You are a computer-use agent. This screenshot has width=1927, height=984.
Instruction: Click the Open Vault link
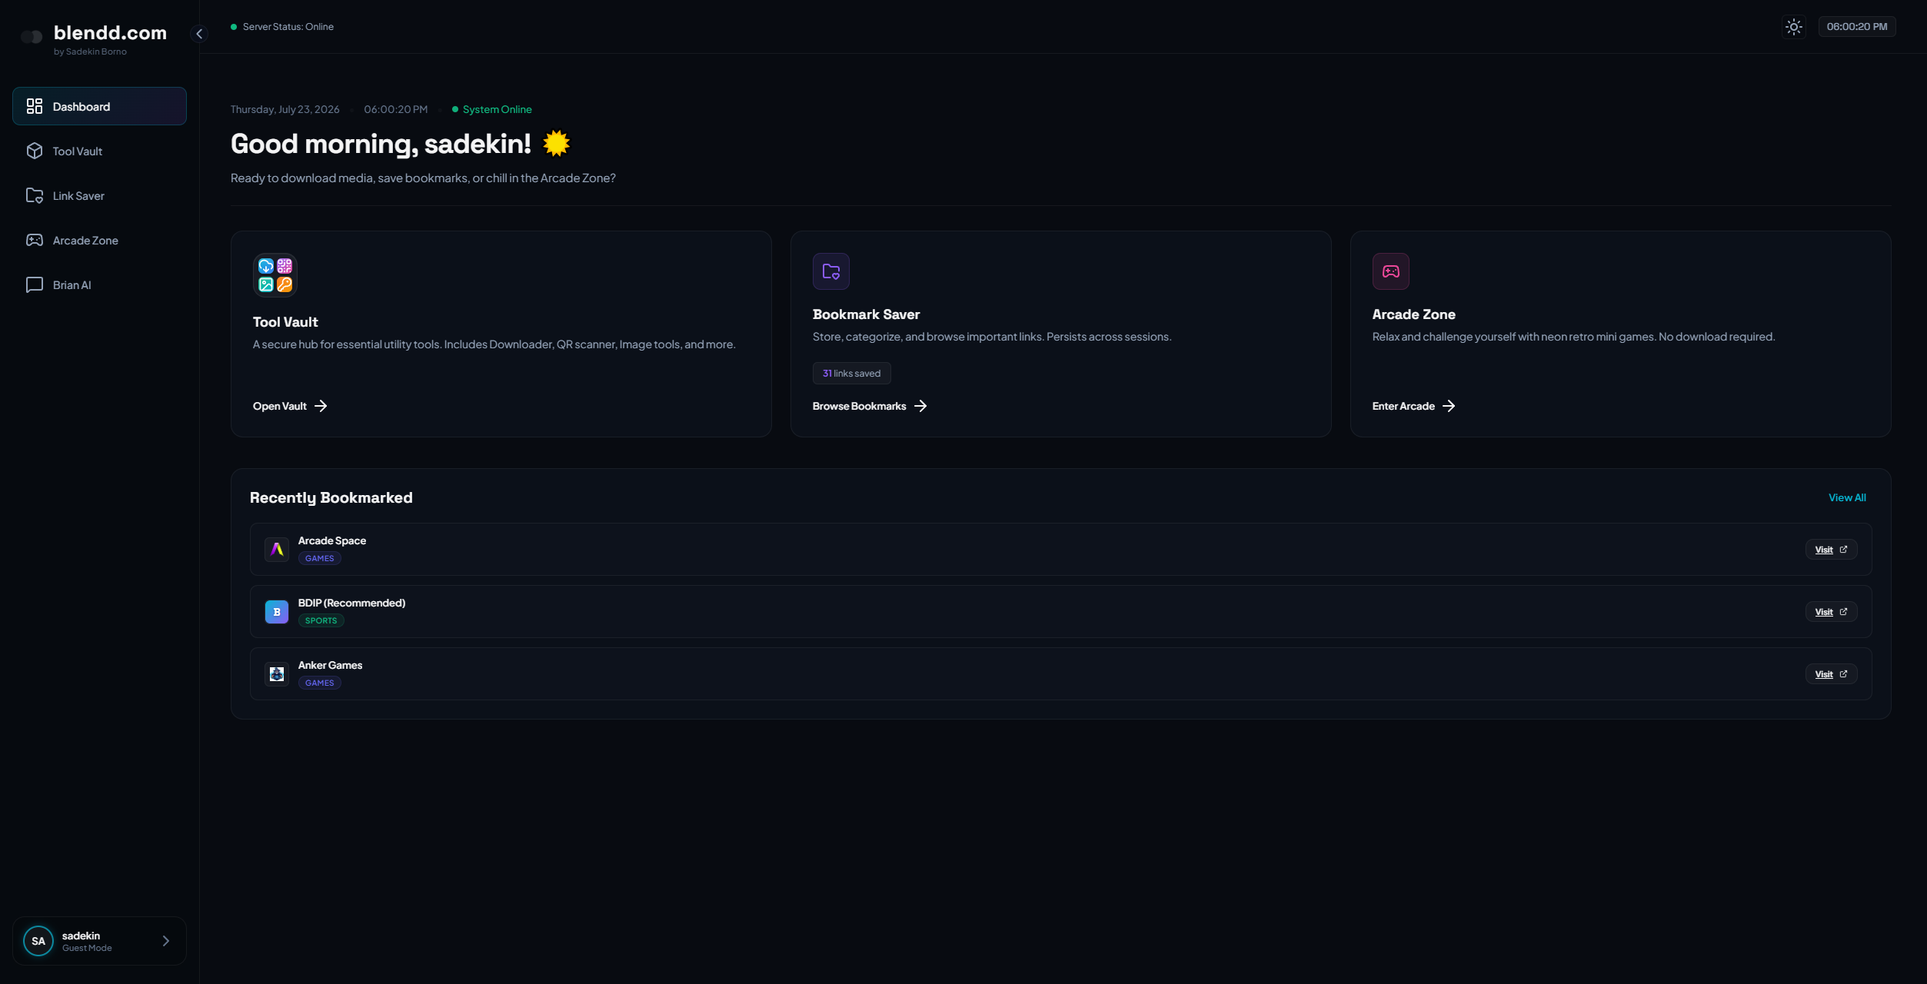[x=290, y=406]
